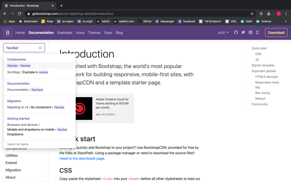The width and height of the screenshot is (291, 182).
Task: Open Extend in the sidebar
Action: pyautogui.click(x=11, y=163)
